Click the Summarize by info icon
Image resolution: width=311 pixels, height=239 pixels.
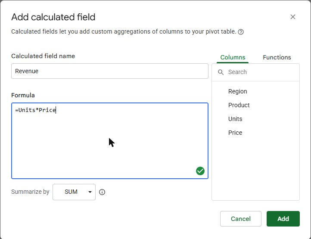click(x=102, y=192)
